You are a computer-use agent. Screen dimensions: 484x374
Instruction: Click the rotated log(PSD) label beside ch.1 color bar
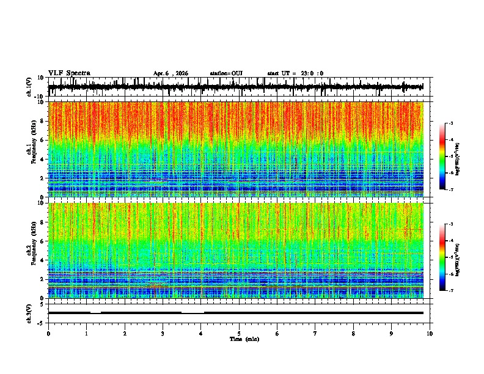[x=458, y=159]
